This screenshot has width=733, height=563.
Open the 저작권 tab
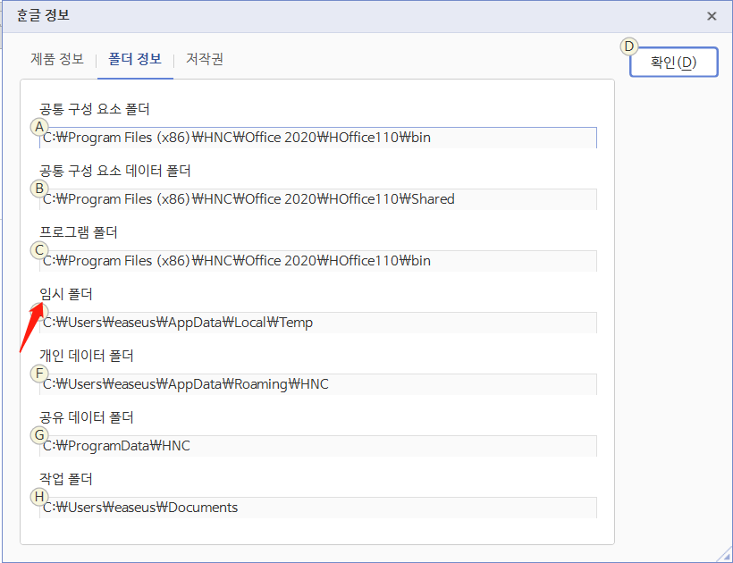click(205, 59)
